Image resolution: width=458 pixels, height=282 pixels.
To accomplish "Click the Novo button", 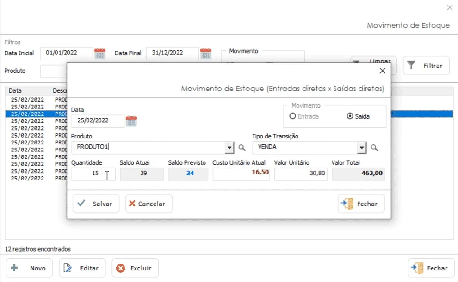I will click(x=29, y=268).
